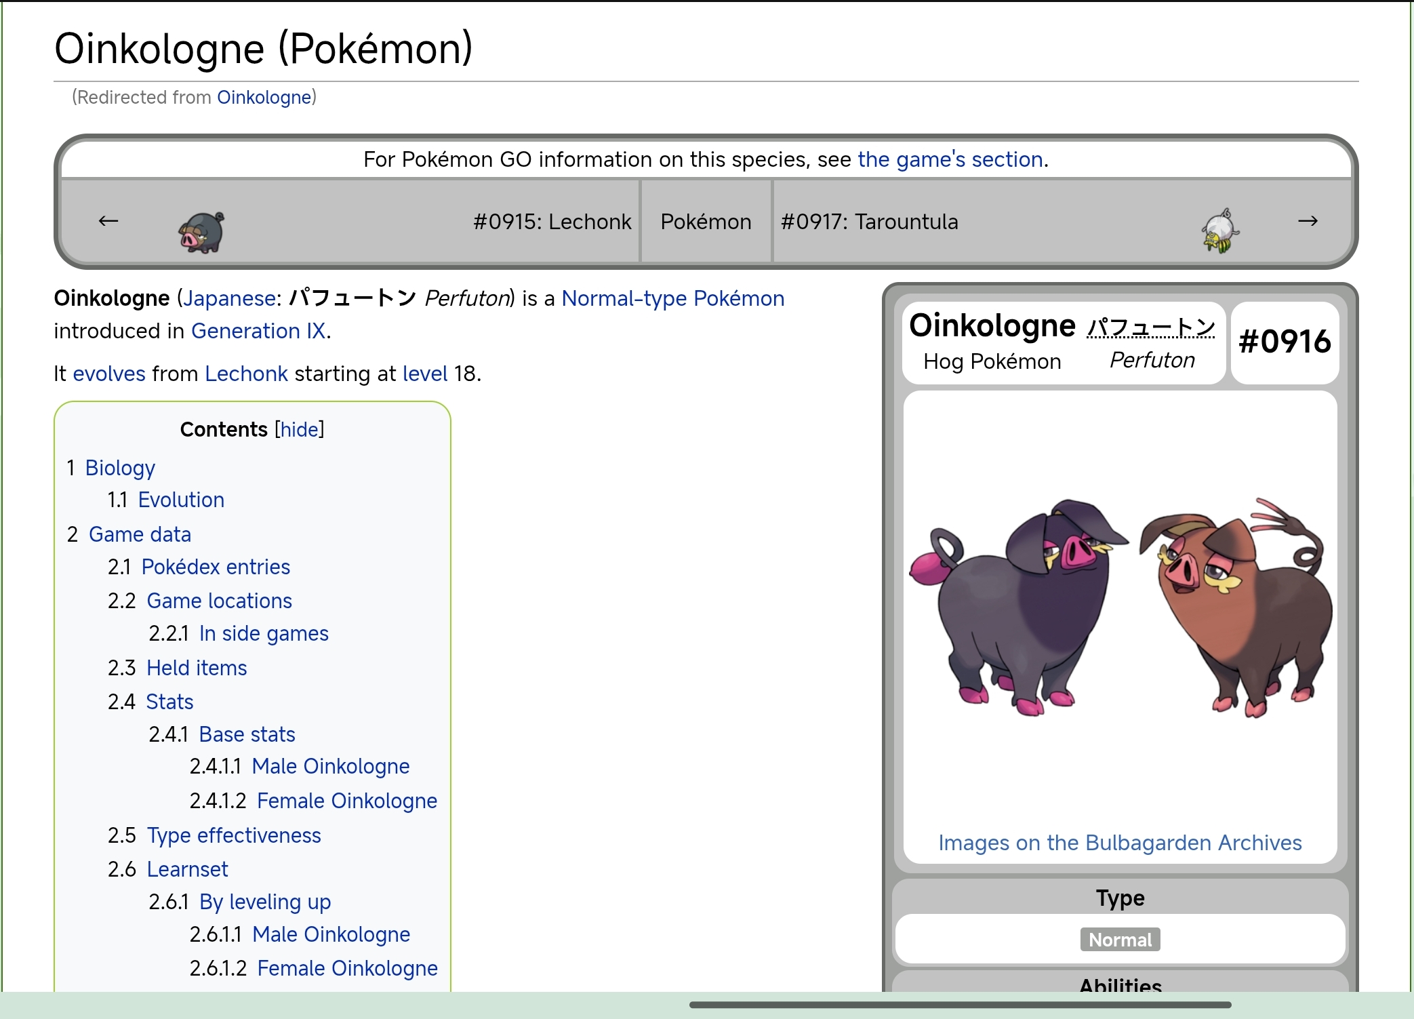Viewport: 1414px width, 1019px height.
Task: Open the #0915: Lechonk navigation link
Action: (552, 222)
